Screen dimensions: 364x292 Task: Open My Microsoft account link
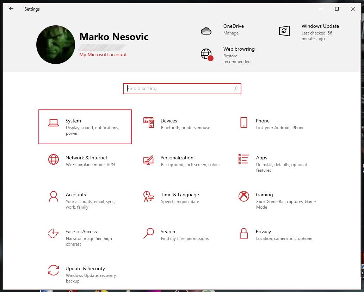coord(103,55)
